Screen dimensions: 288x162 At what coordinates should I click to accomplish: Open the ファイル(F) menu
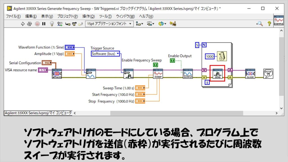(x=13, y=16)
